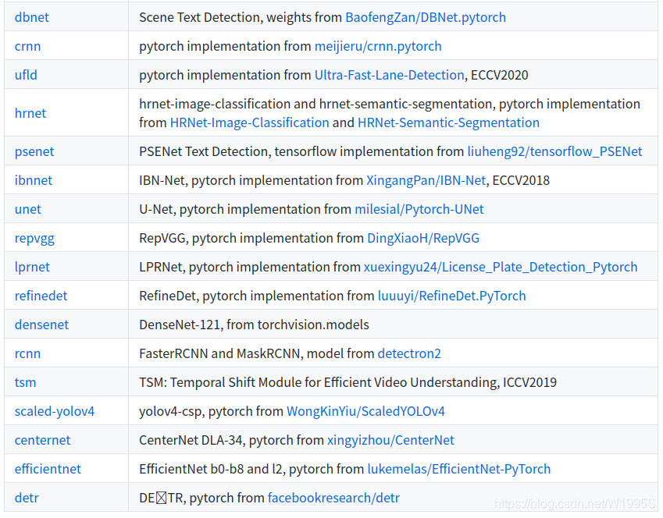
Task: Open the lprnet link
Action: coord(32,267)
